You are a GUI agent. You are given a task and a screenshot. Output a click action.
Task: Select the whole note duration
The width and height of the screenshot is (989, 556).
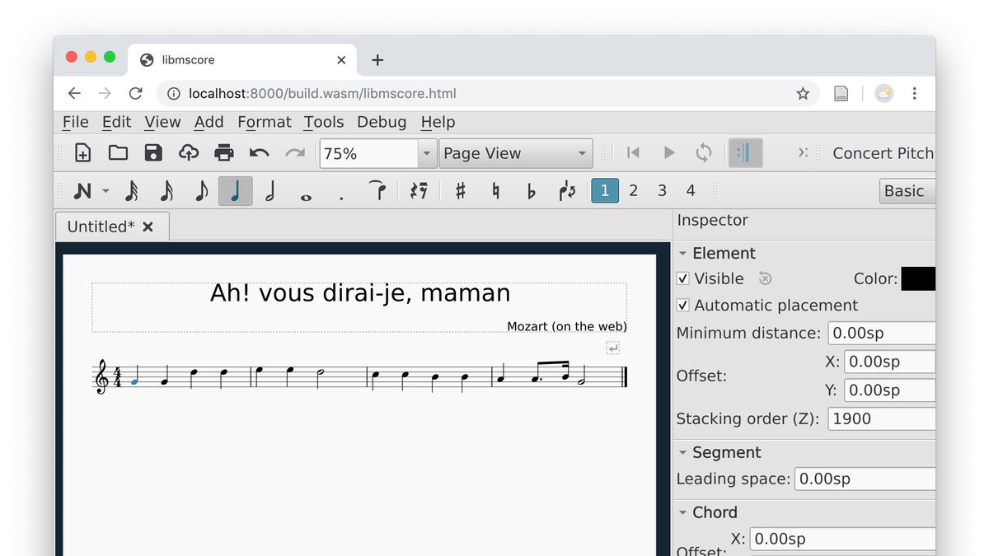(306, 197)
